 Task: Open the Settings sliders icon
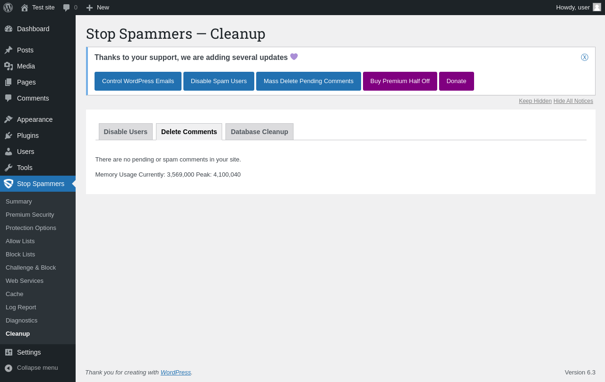9,352
